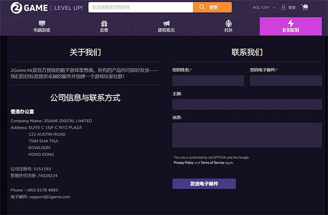Click the PC games monitor icon

[42, 23]
